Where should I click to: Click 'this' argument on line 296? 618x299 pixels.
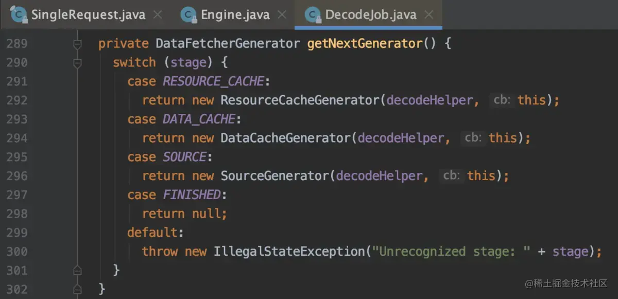[x=481, y=176]
